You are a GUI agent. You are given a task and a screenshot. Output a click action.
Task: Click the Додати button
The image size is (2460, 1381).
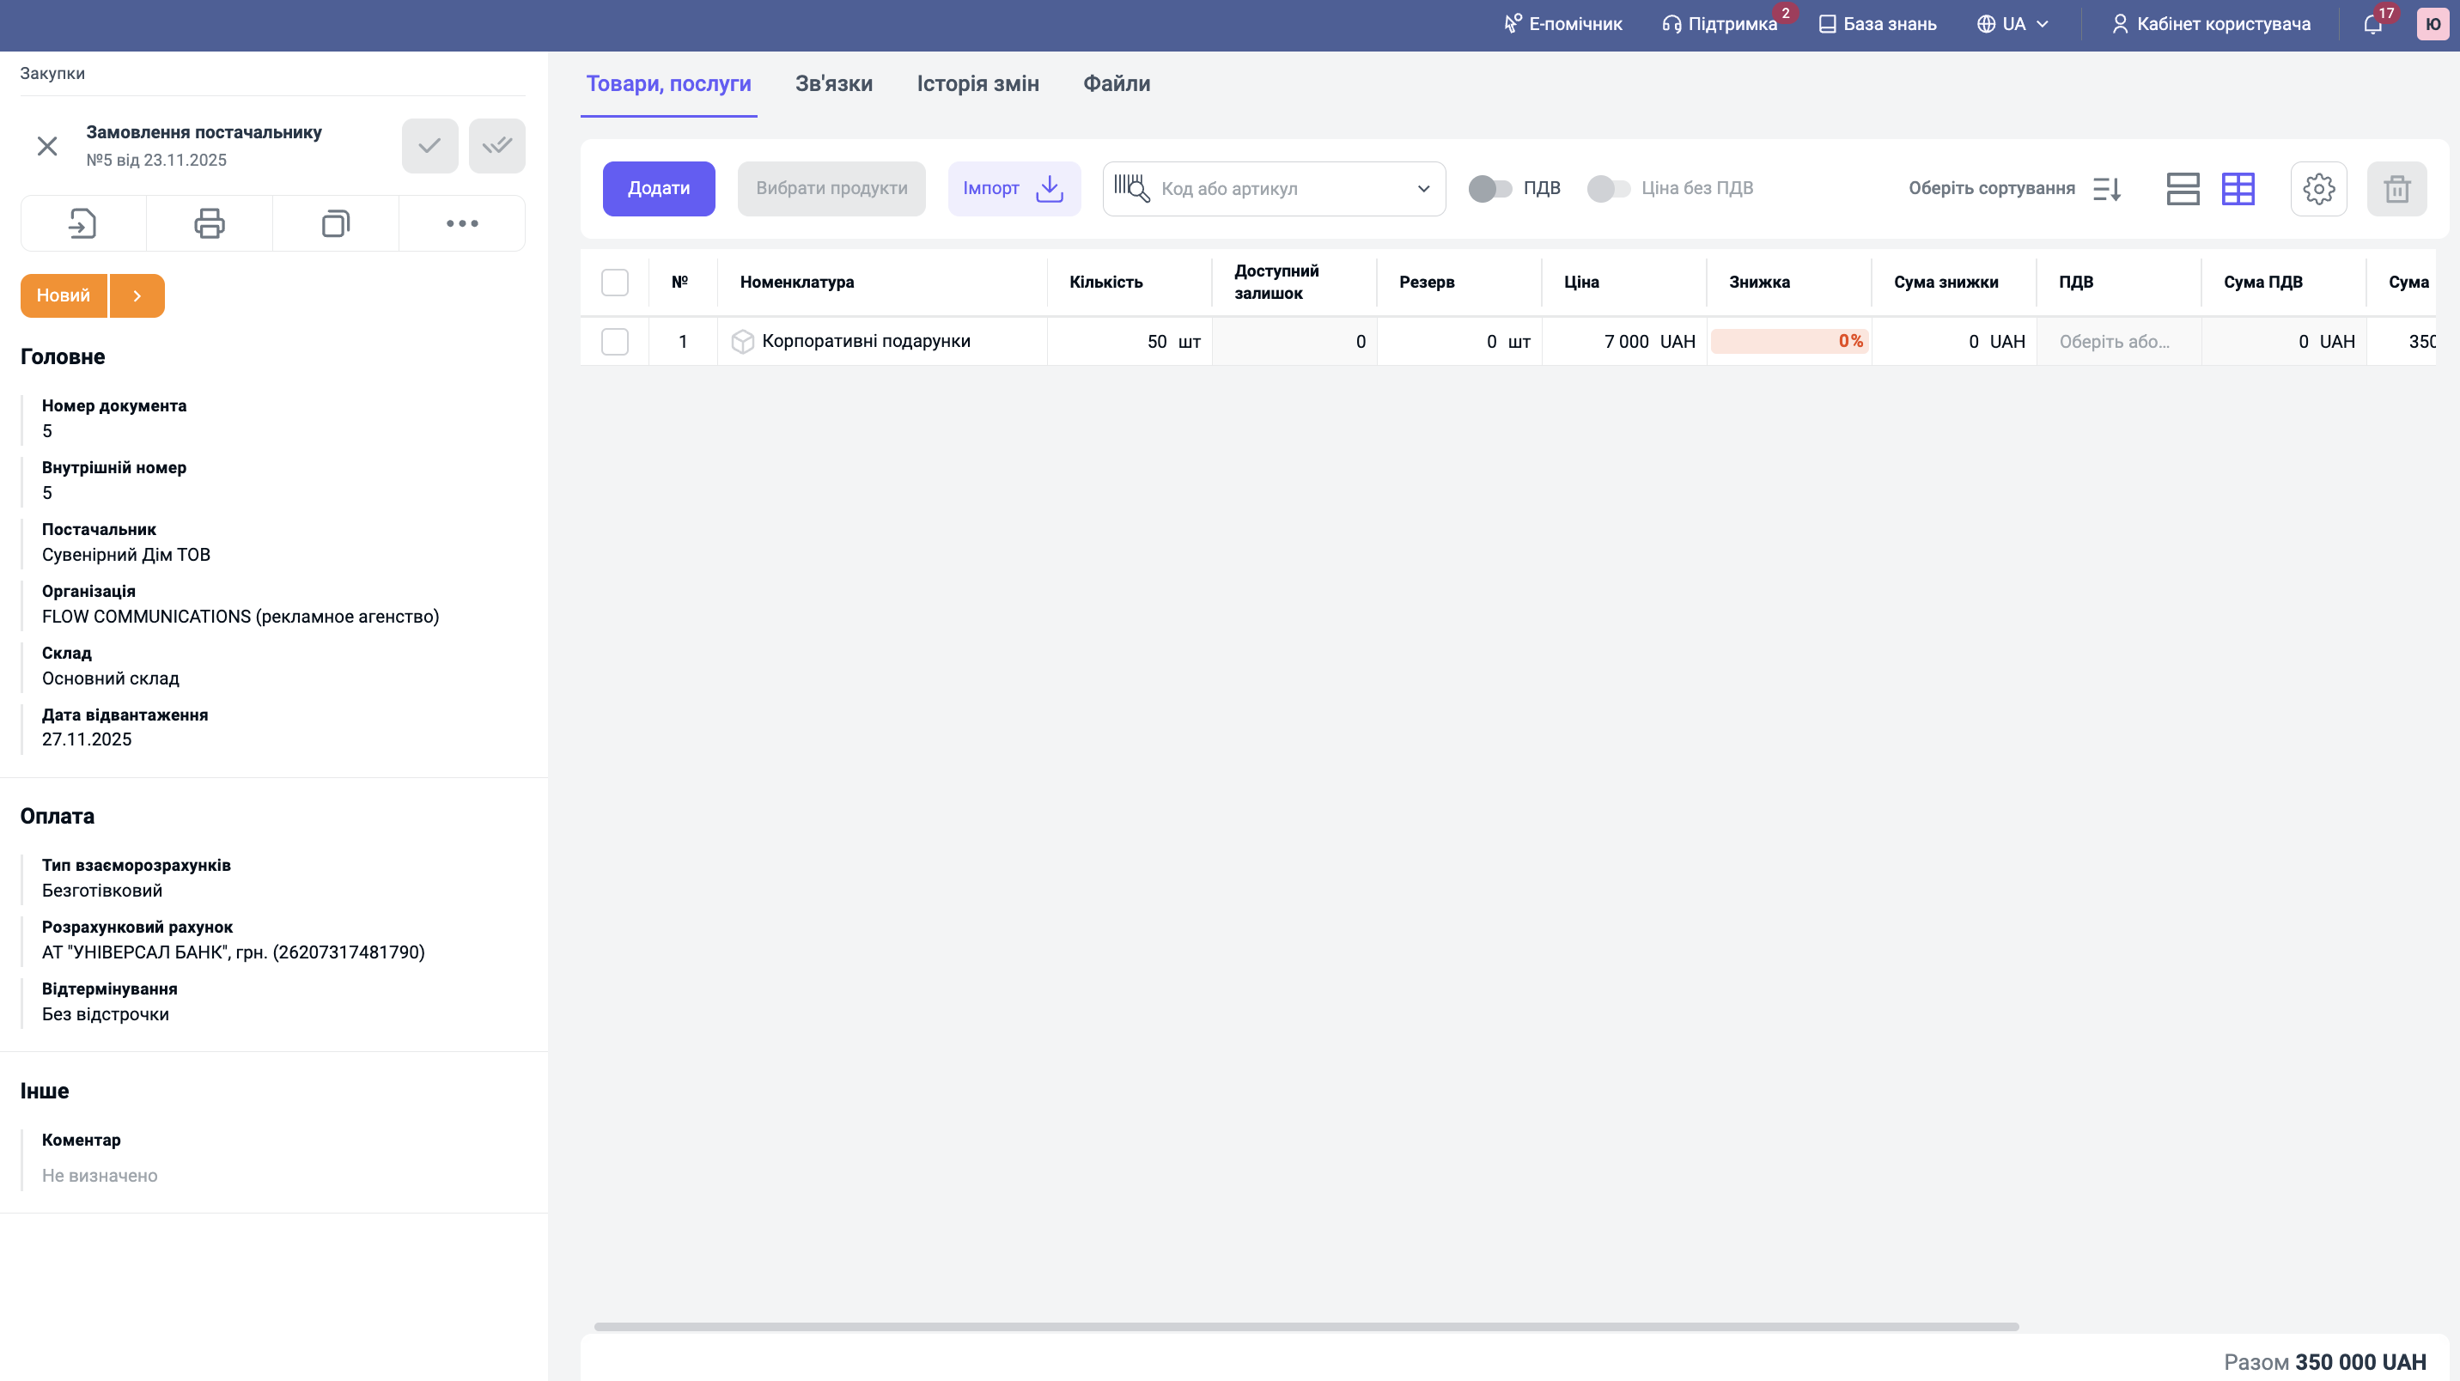click(658, 189)
